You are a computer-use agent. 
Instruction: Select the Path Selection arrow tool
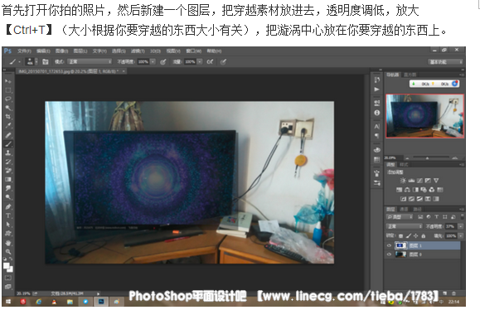[x=8, y=225]
